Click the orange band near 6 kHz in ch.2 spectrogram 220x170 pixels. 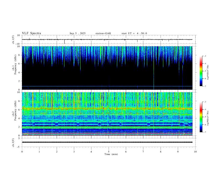(107, 108)
